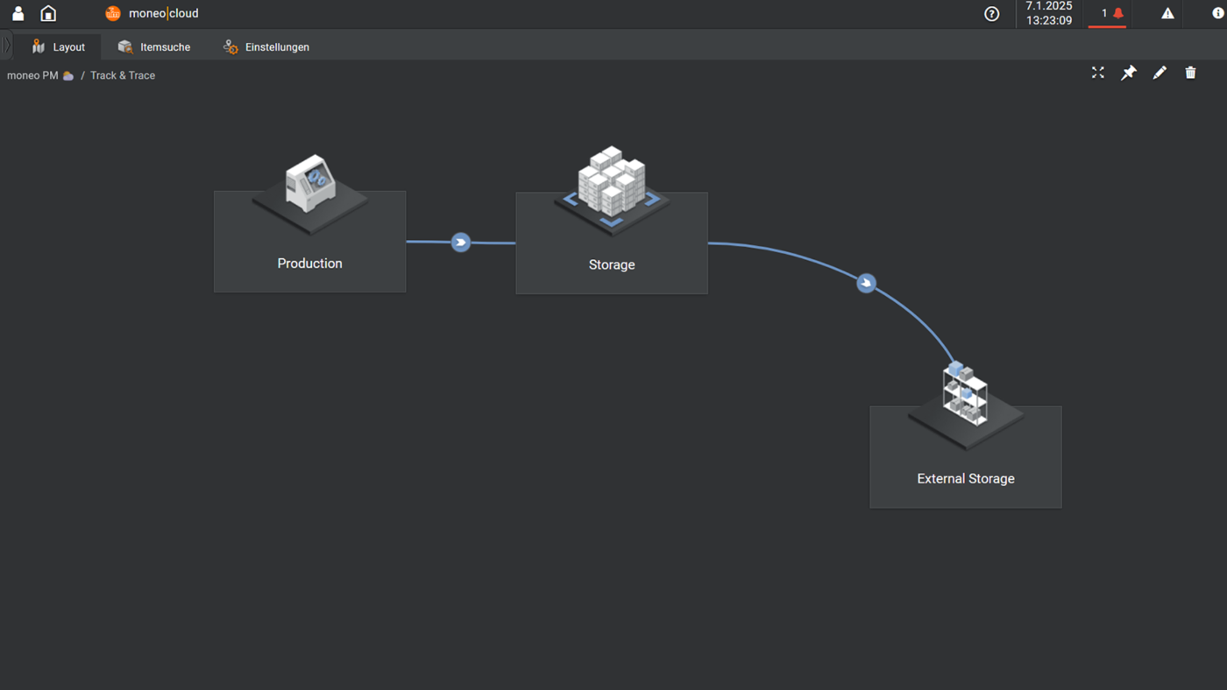Image resolution: width=1227 pixels, height=690 pixels.
Task: Enter fullscreen view of layout
Action: [x=1098, y=73]
